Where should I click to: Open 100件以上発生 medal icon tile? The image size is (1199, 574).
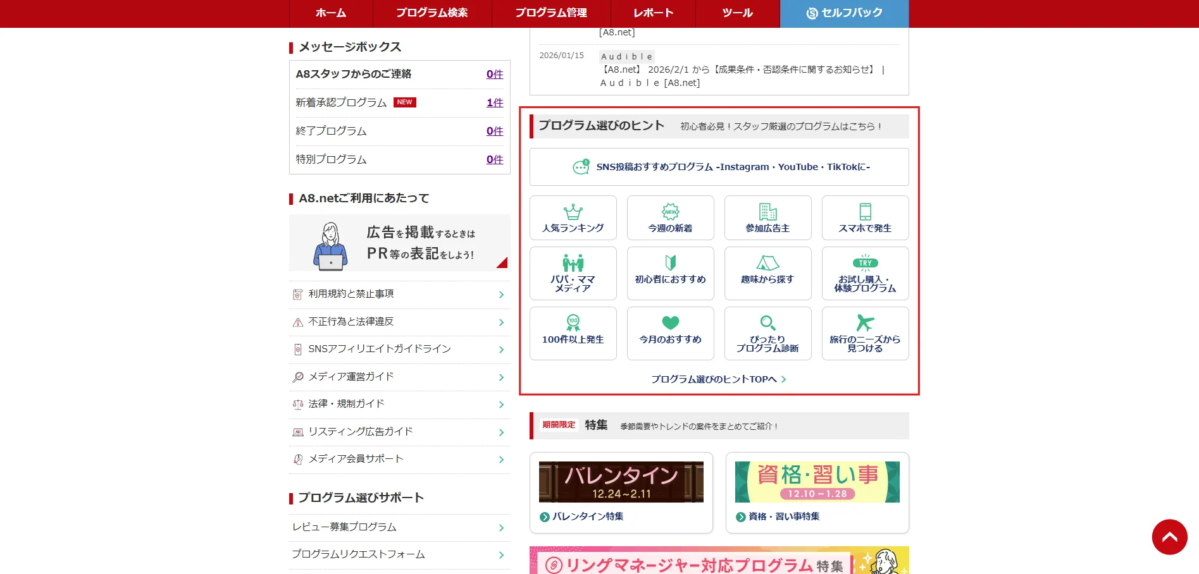point(573,333)
